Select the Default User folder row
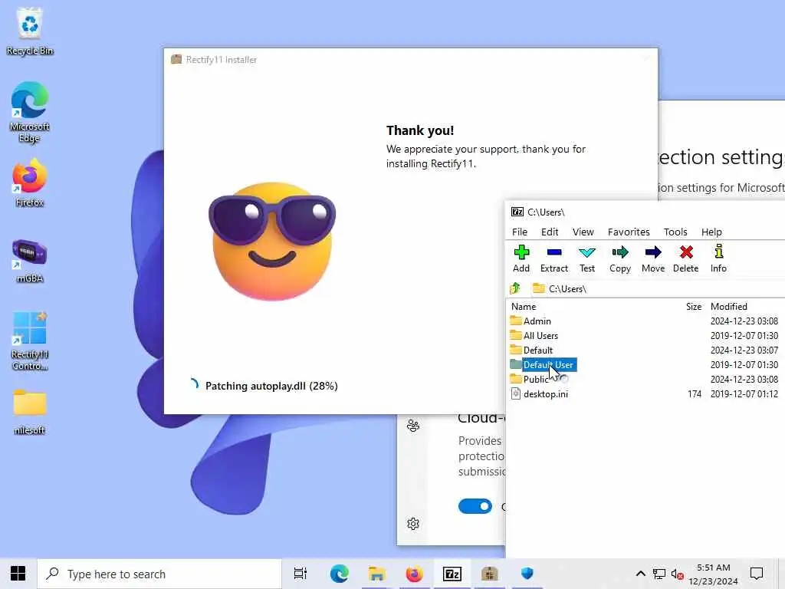785x589 pixels. click(x=646, y=364)
